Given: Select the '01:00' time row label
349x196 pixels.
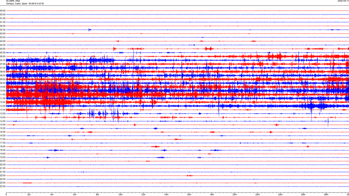Looking at the screenshot, I should pyautogui.click(x=3, y=19).
